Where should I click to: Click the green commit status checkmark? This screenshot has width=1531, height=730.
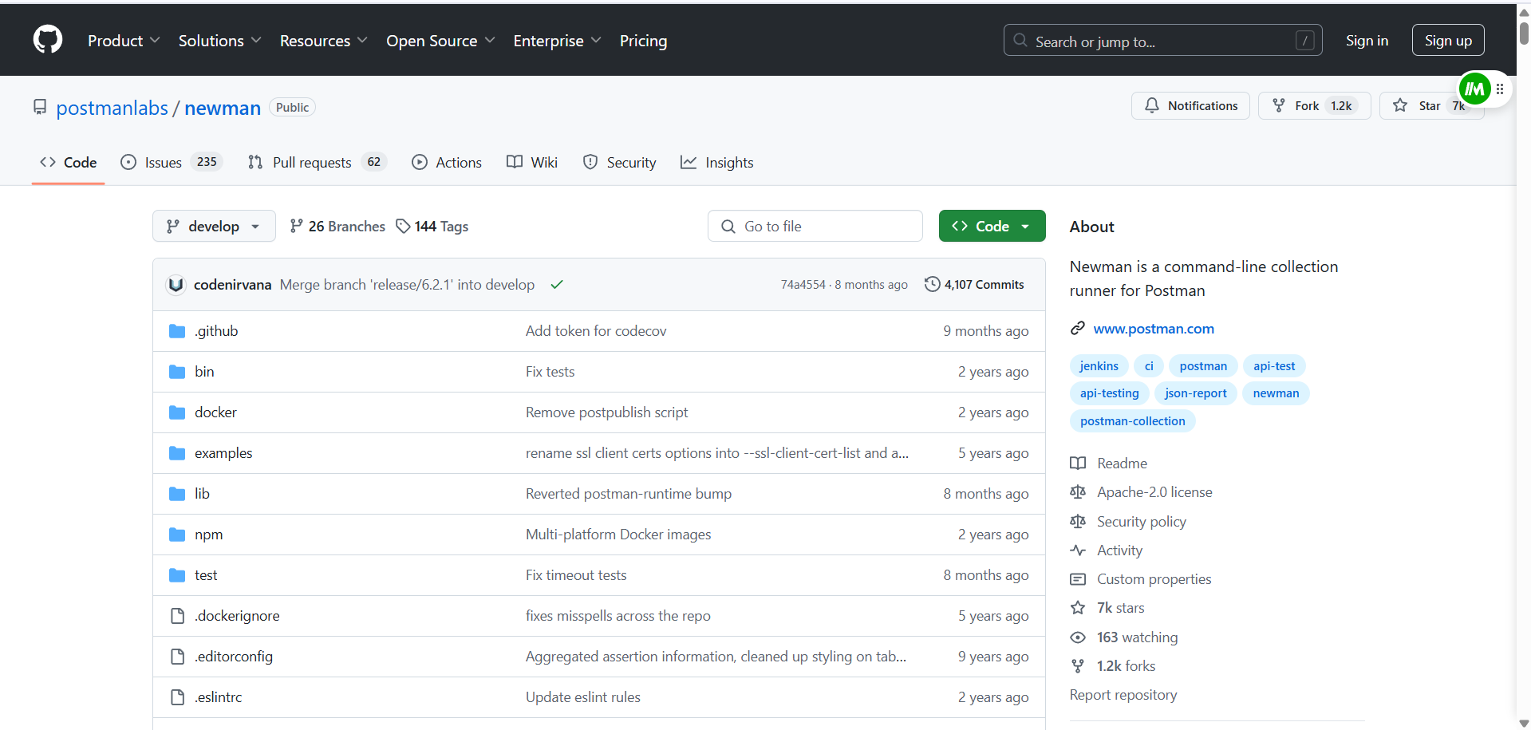pos(557,285)
